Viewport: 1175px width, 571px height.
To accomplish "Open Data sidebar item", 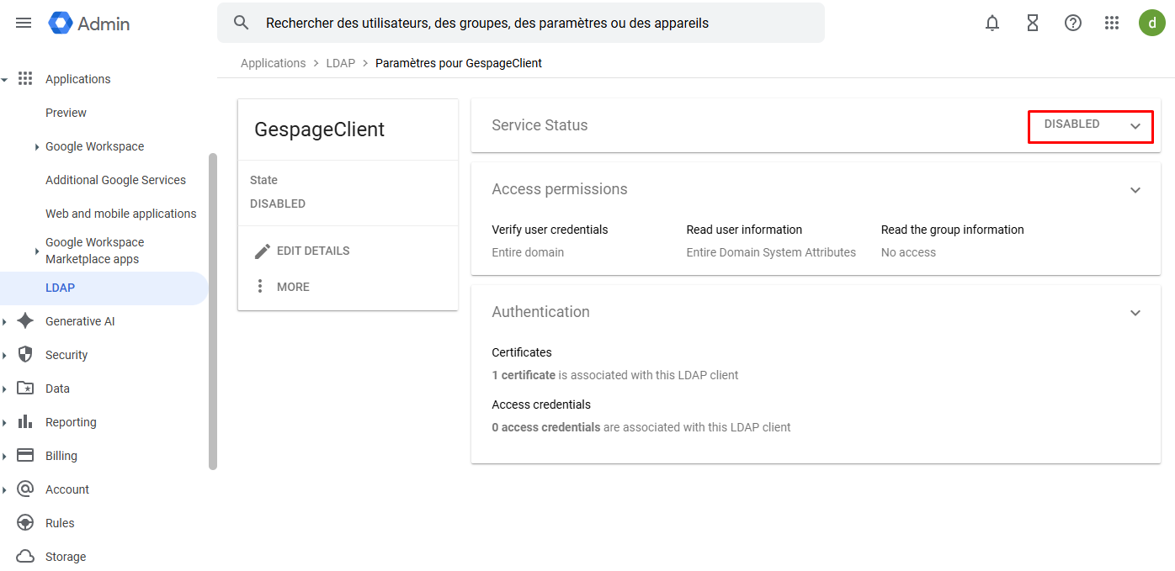I will point(57,389).
